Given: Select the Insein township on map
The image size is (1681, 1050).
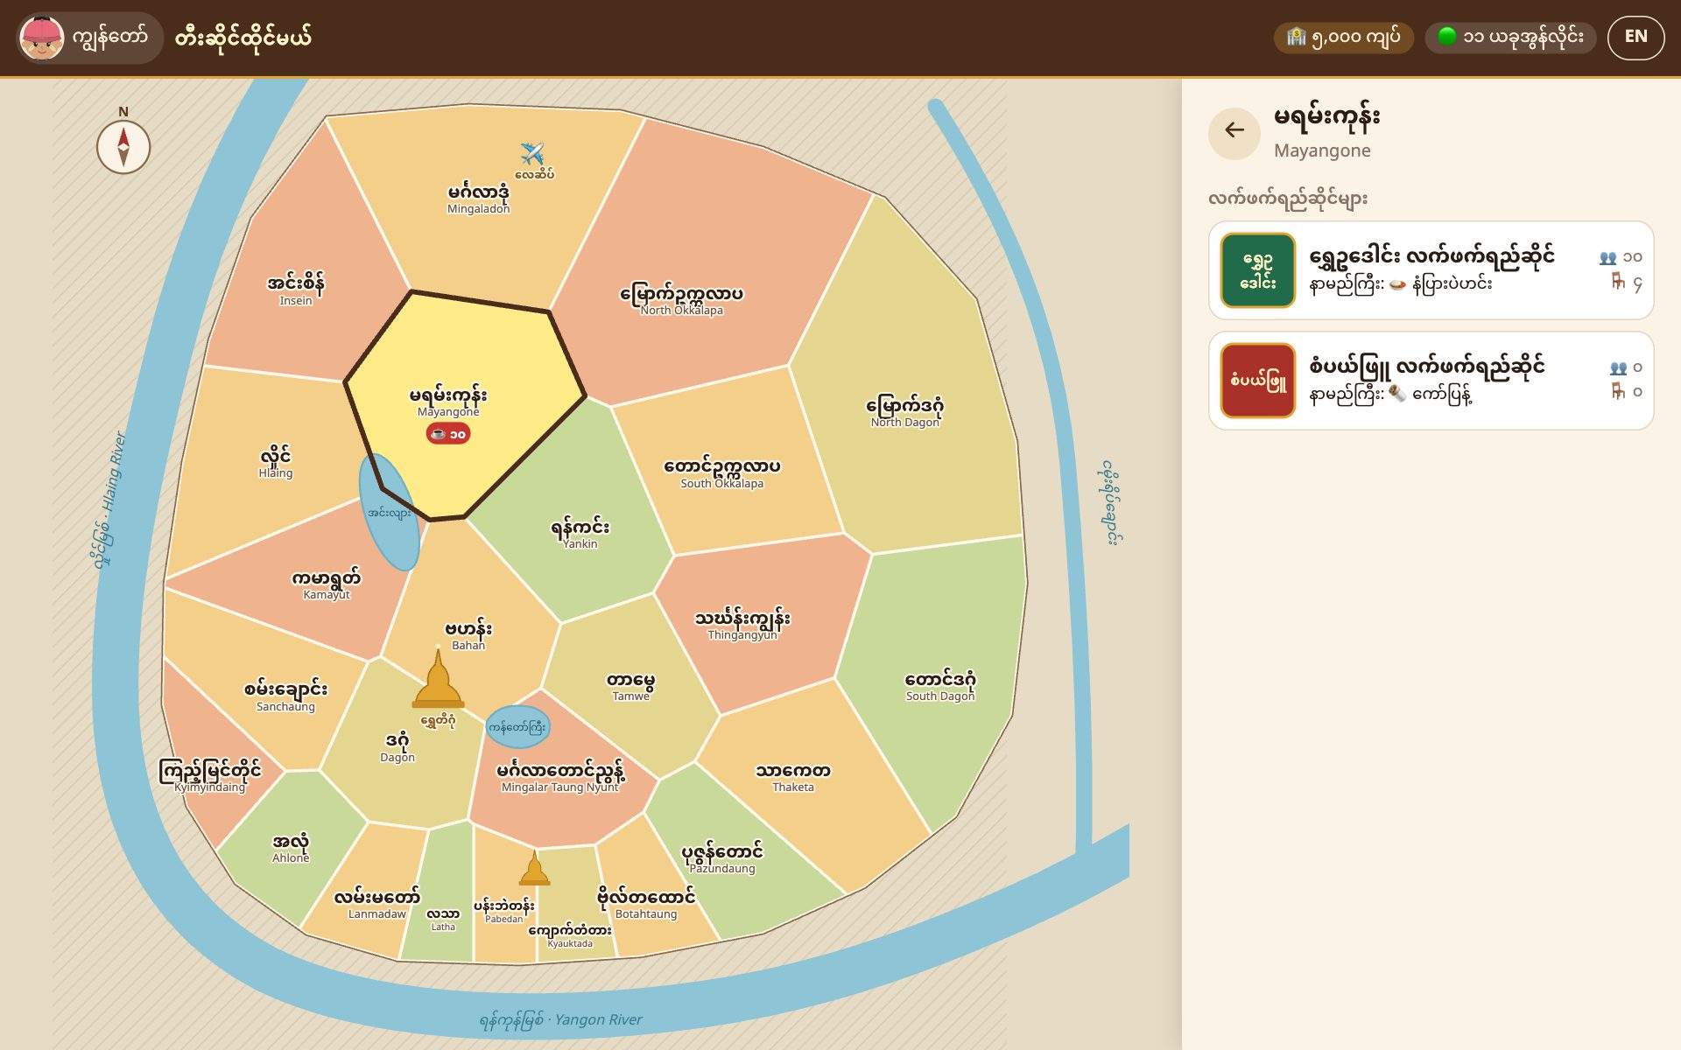Looking at the screenshot, I should [x=296, y=289].
